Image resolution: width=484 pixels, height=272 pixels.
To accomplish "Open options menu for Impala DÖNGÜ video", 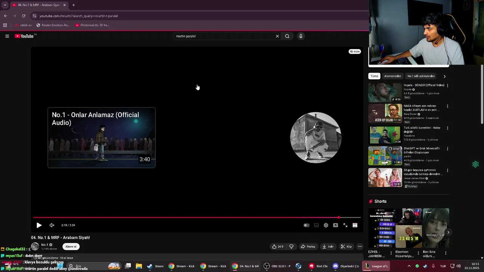I will (x=447, y=86).
